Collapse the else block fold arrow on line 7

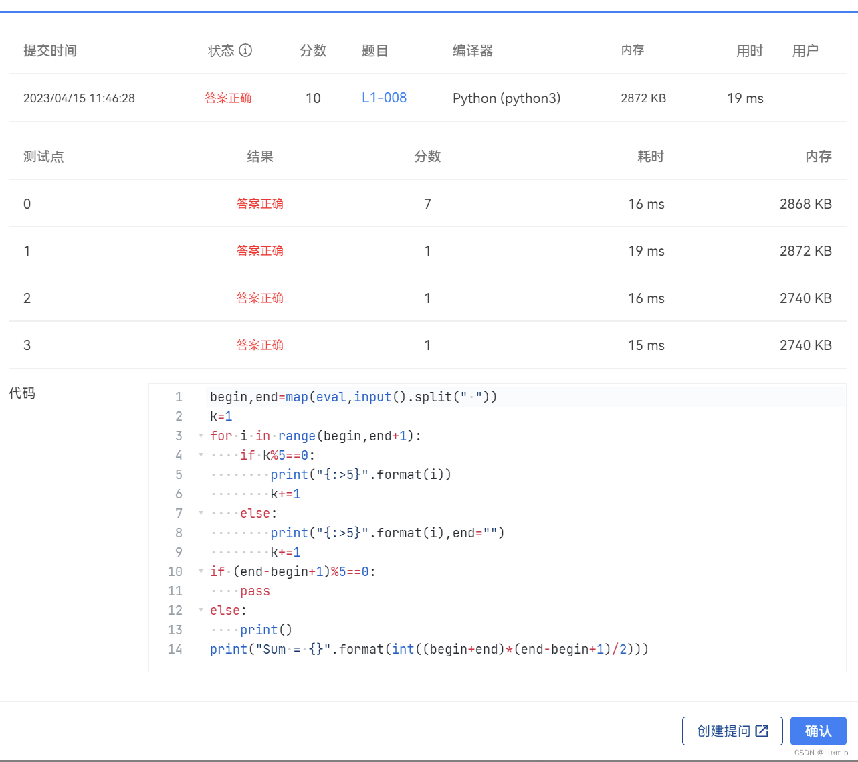[x=200, y=513]
